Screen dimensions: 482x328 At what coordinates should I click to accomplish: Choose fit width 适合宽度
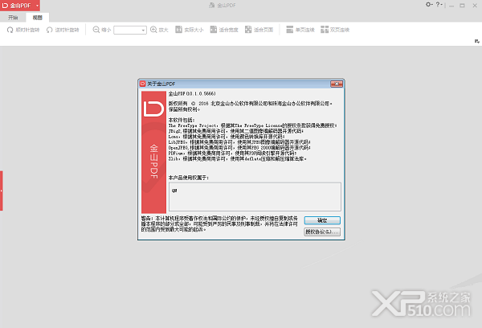[224, 30]
